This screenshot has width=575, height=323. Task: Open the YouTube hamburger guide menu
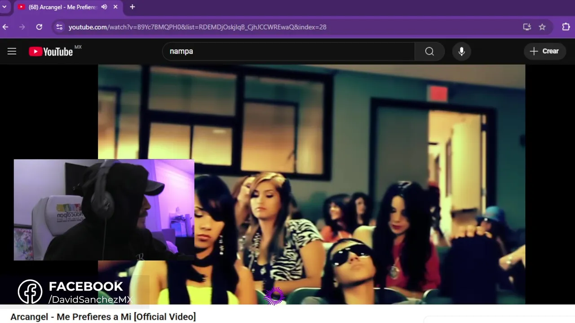point(12,51)
